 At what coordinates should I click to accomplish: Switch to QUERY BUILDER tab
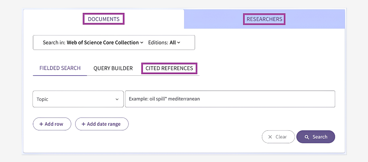coord(113,68)
